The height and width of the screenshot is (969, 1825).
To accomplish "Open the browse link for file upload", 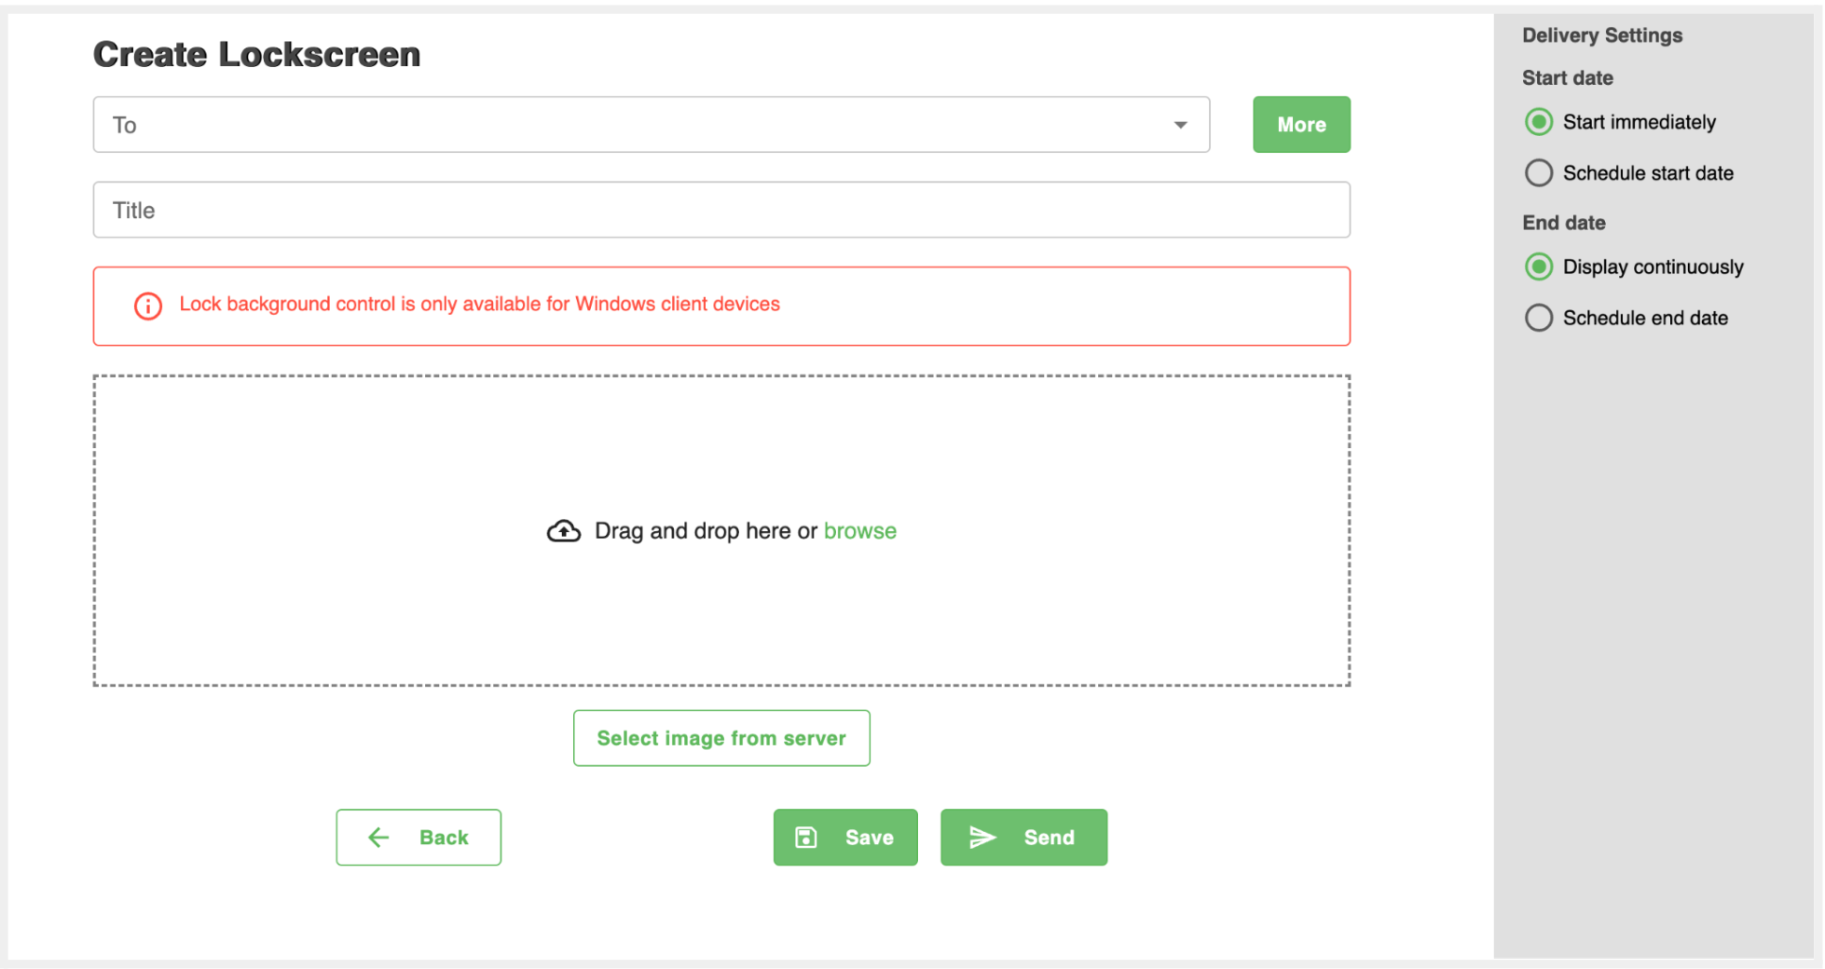I will pos(859,531).
